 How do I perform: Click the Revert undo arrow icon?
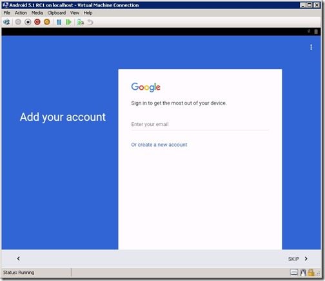[90, 22]
